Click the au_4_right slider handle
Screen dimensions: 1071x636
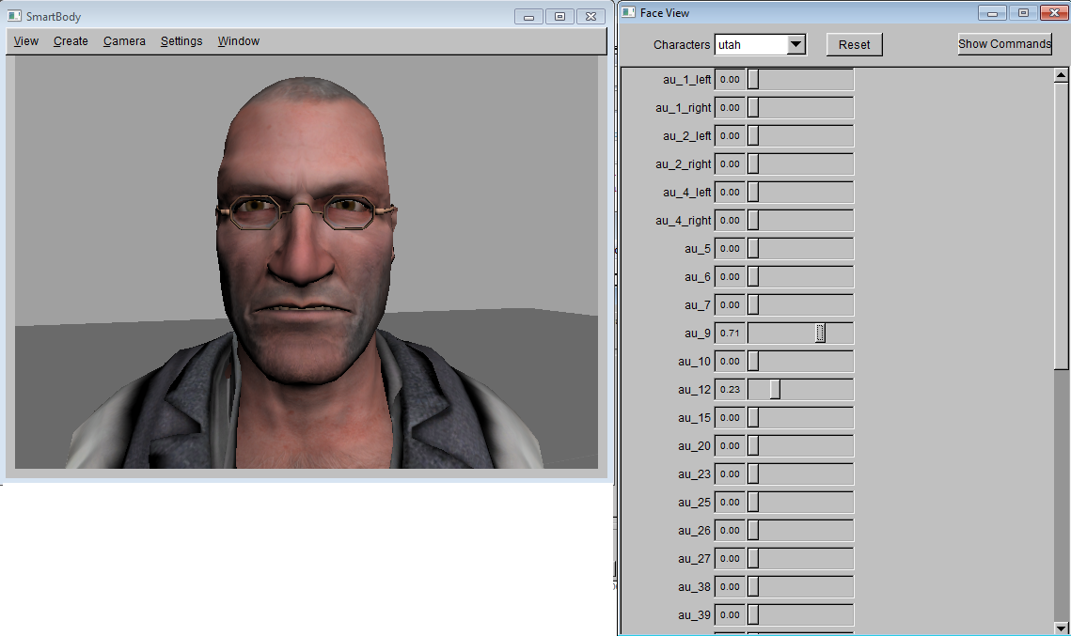click(x=753, y=220)
